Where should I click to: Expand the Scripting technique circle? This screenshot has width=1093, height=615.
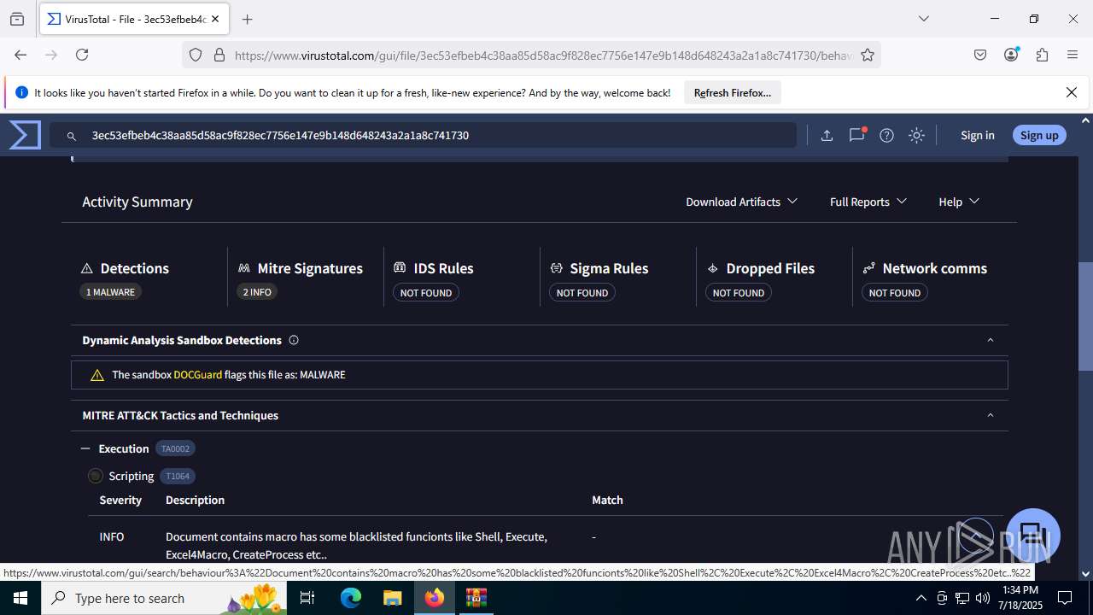(x=96, y=476)
